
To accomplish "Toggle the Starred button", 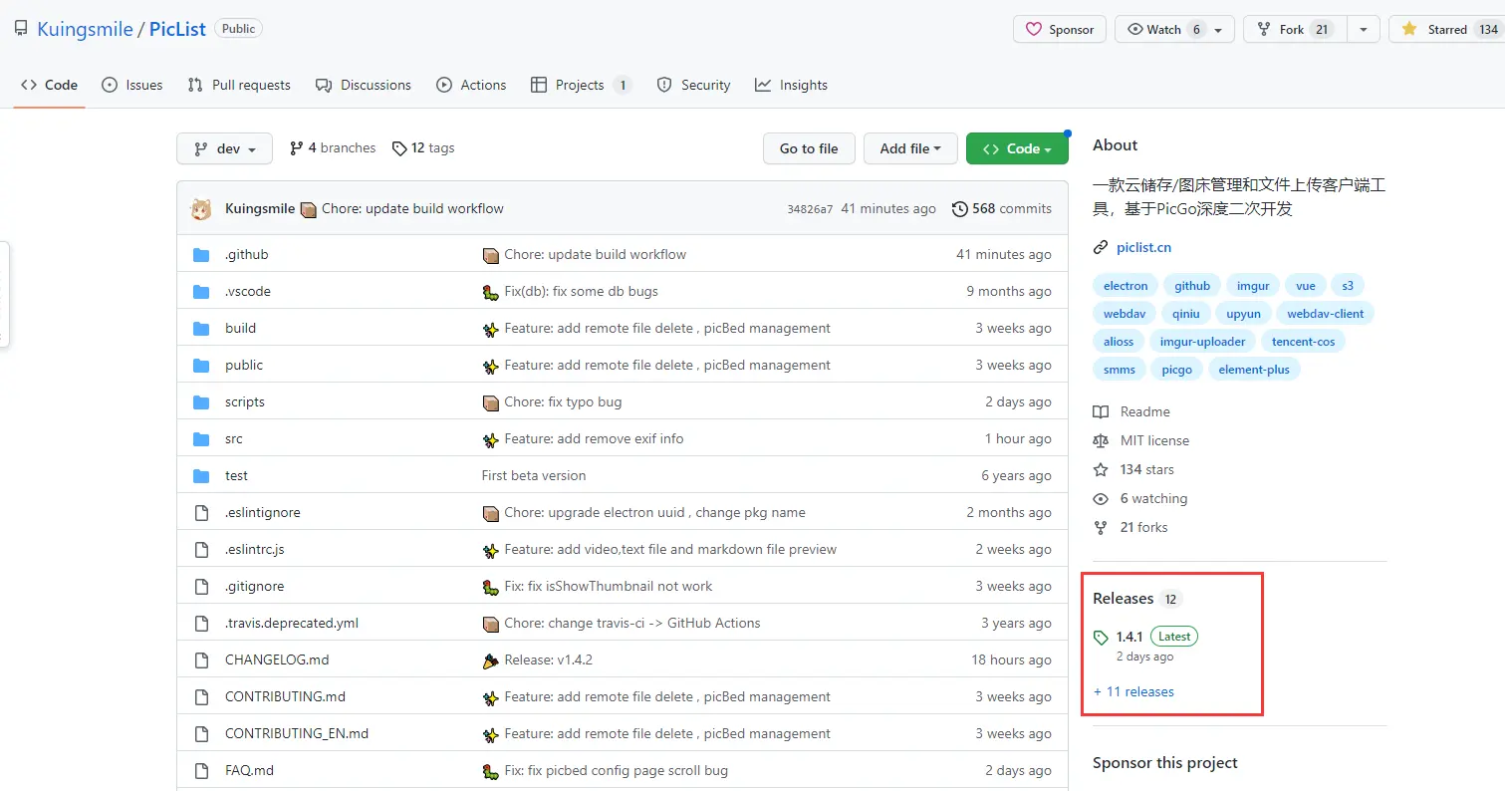I will [1446, 30].
